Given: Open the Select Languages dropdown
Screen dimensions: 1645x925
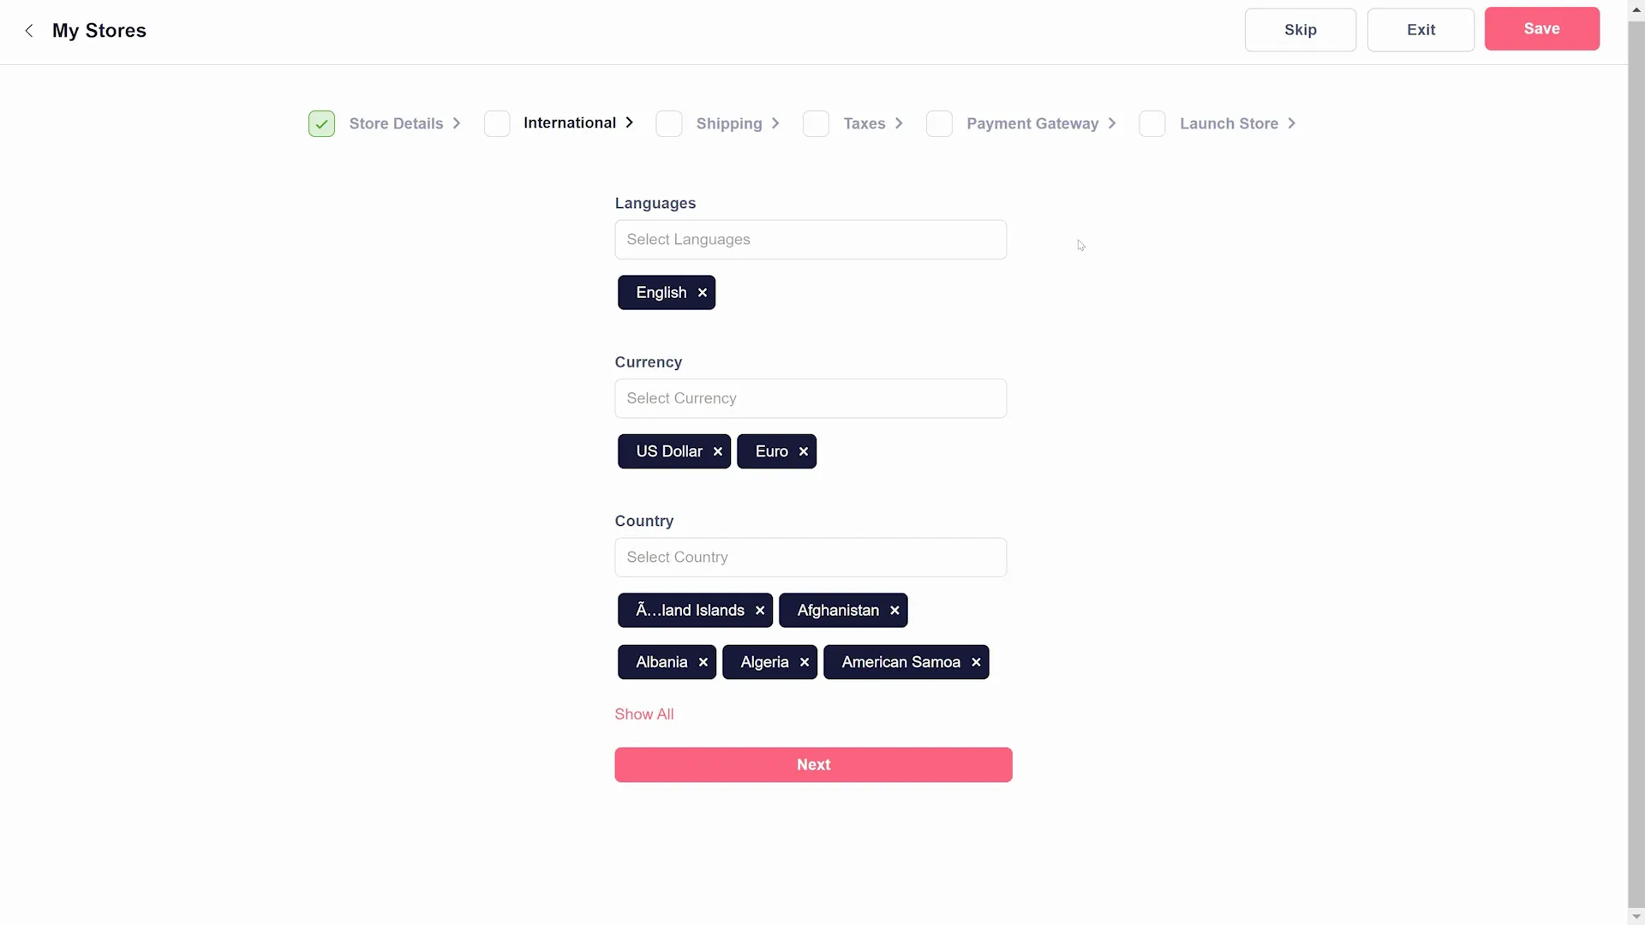Looking at the screenshot, I should (811, 240).
